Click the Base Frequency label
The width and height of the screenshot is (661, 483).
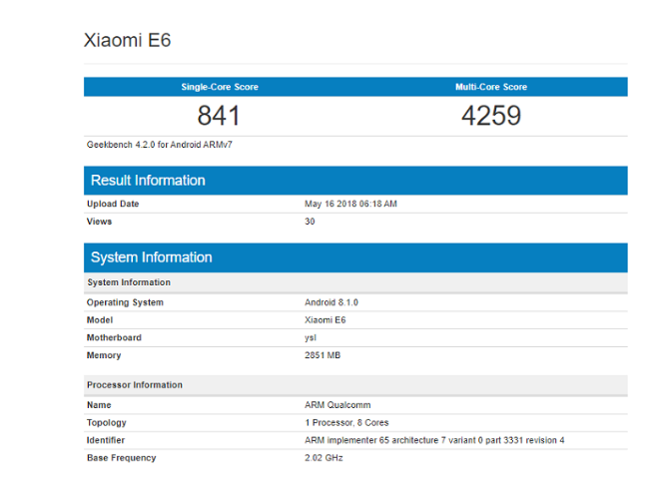[121, 458]
